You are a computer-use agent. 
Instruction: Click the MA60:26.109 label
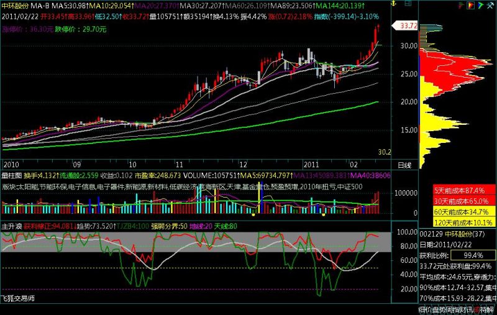coord(247,6)
